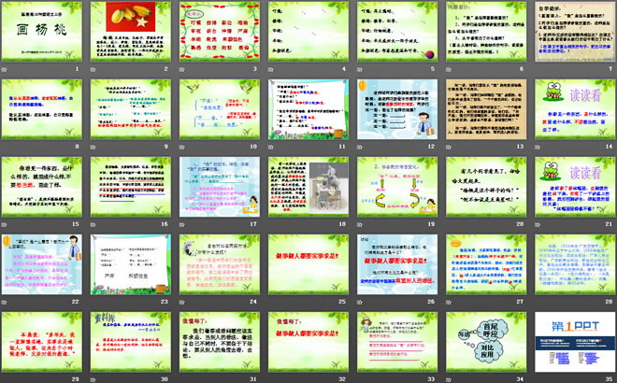This screenshot has height=383, width=617.
Task: Click the animation star under slide 5
Action: coord(360,70)
